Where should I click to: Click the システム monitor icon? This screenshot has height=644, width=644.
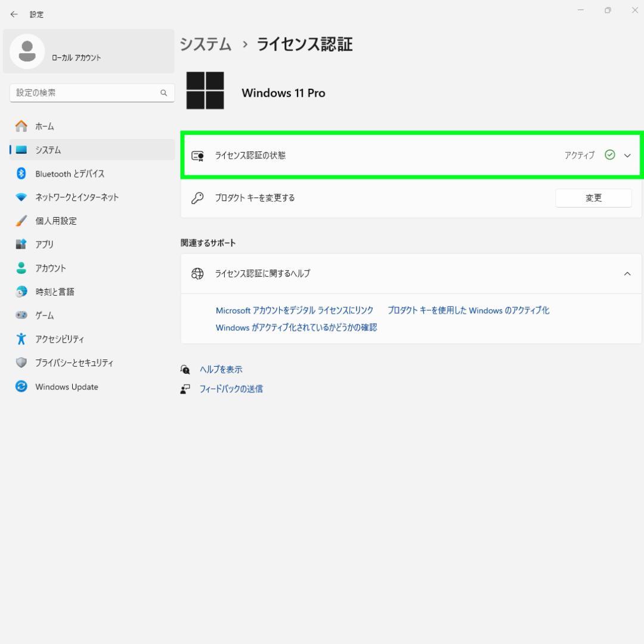pos(21,150)
